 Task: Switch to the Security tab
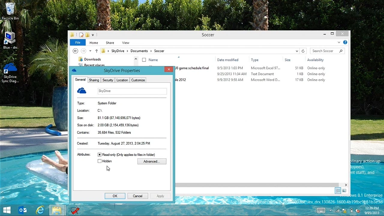[x=108, y=80]
